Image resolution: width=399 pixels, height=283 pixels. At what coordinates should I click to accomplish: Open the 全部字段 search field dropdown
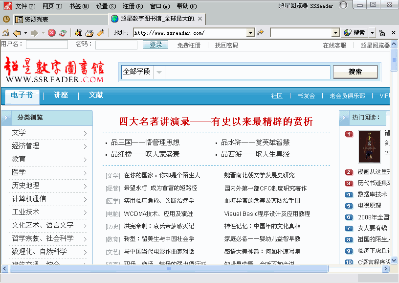[x=159, y=72]
